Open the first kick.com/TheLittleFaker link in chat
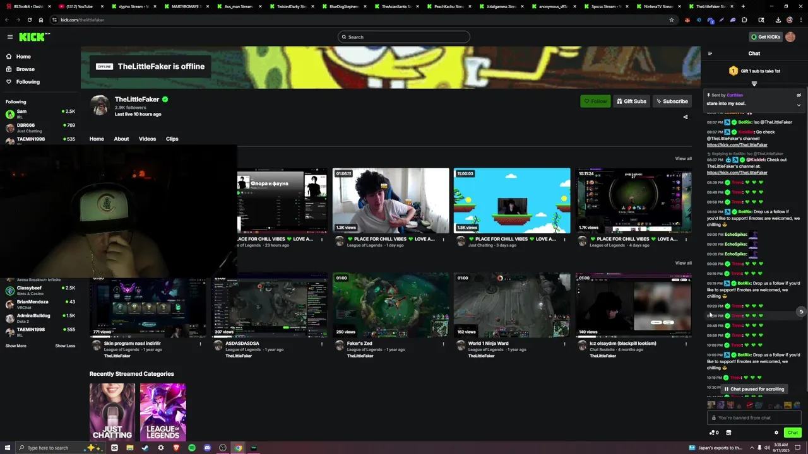The width and height of the screenshot is (808, 454). (737, 145)
